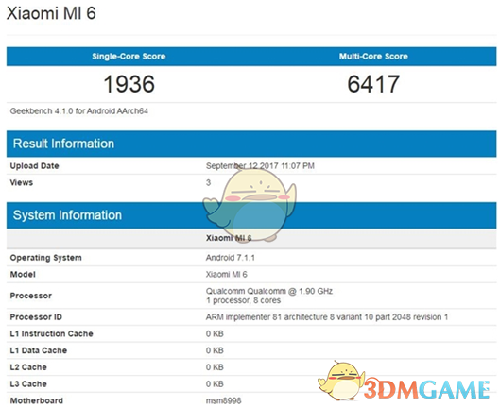500x407 pixels.
Task: Click the duck mascot watermark in center
Action: (250, 205)
